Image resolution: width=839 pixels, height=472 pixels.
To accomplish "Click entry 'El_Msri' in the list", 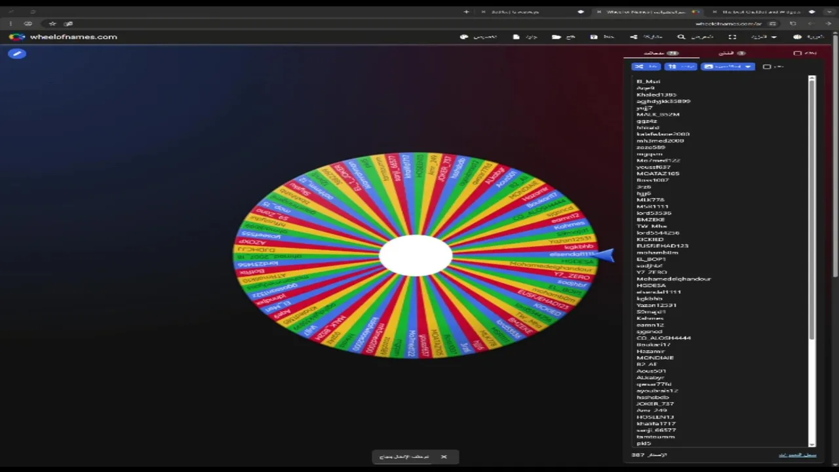I will pos(648,82).
